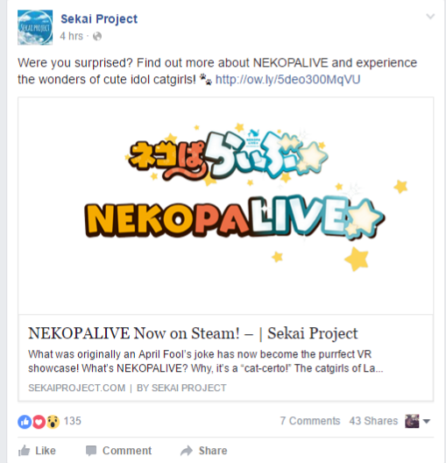This screenshot has width=446, height=463.
Task: Open the Sekai Project profile picture
Action: [35, 27]
